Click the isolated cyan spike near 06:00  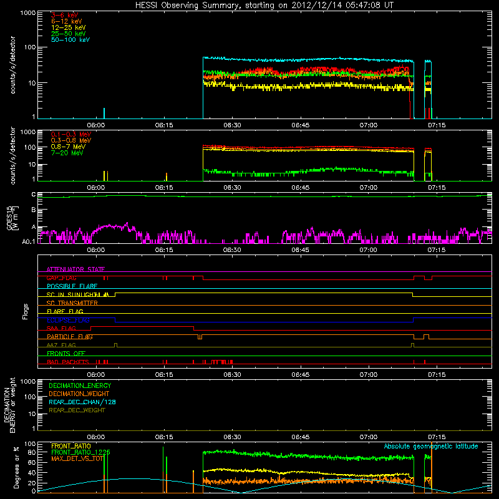[x=104, y=114]
